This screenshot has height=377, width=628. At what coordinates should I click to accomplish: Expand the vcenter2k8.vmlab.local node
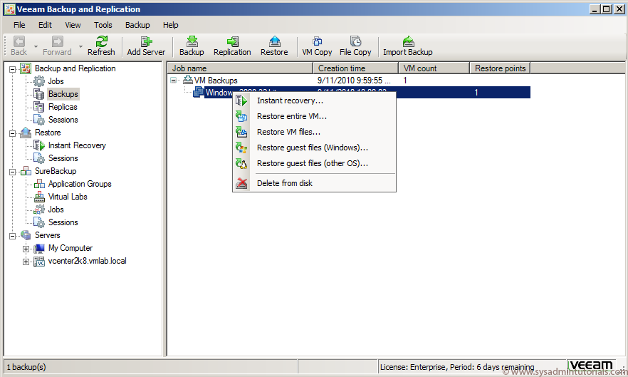point(26,262)
